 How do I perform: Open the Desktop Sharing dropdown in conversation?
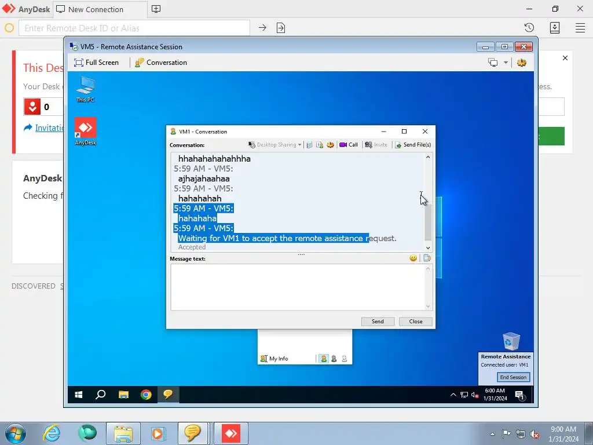pos(274,144)
